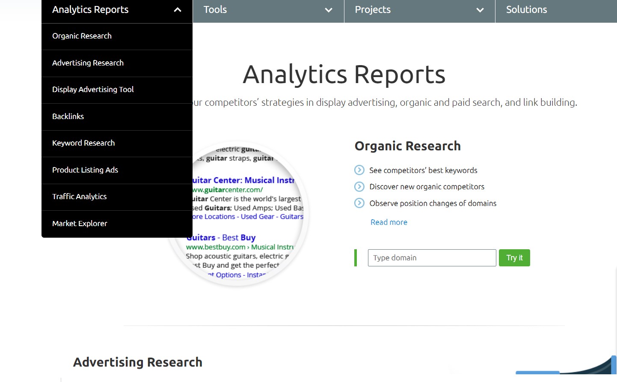Click the green Try it button
This screenshot has width=617, height=382.
tap(514, 258)
